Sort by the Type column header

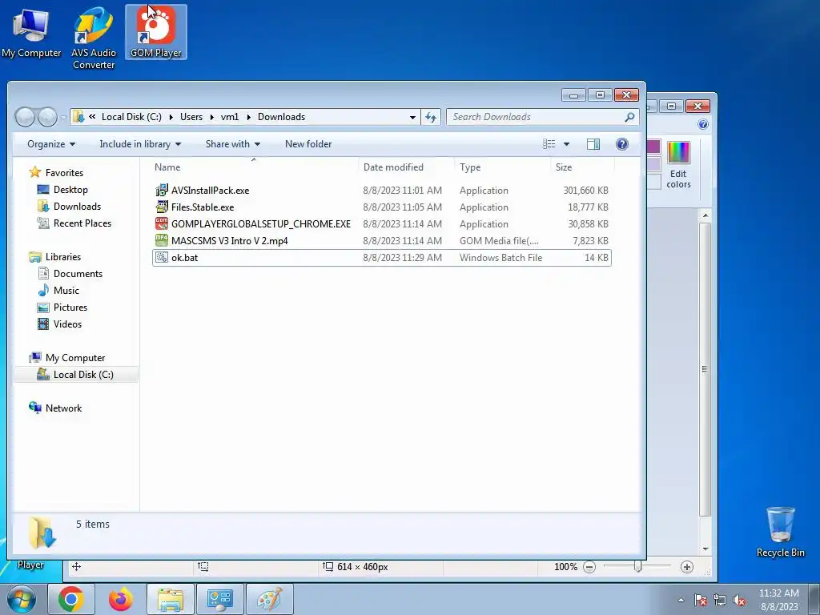coord(503,167)
